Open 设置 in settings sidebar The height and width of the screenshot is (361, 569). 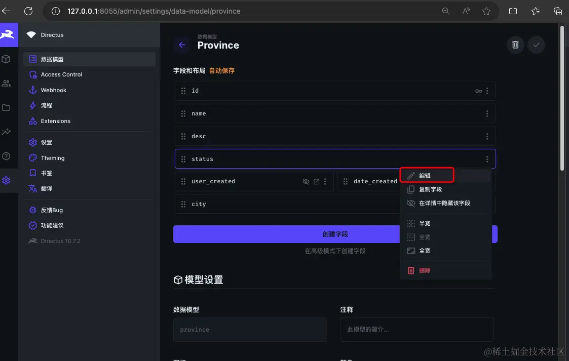click(90, 142)
